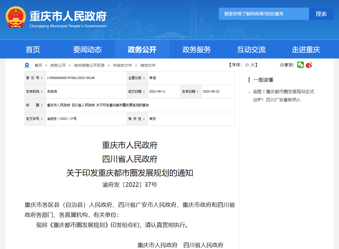This screenshot has width=339, height=249.
Task: Share page via WeChat icon
Action: coord(300,65)
